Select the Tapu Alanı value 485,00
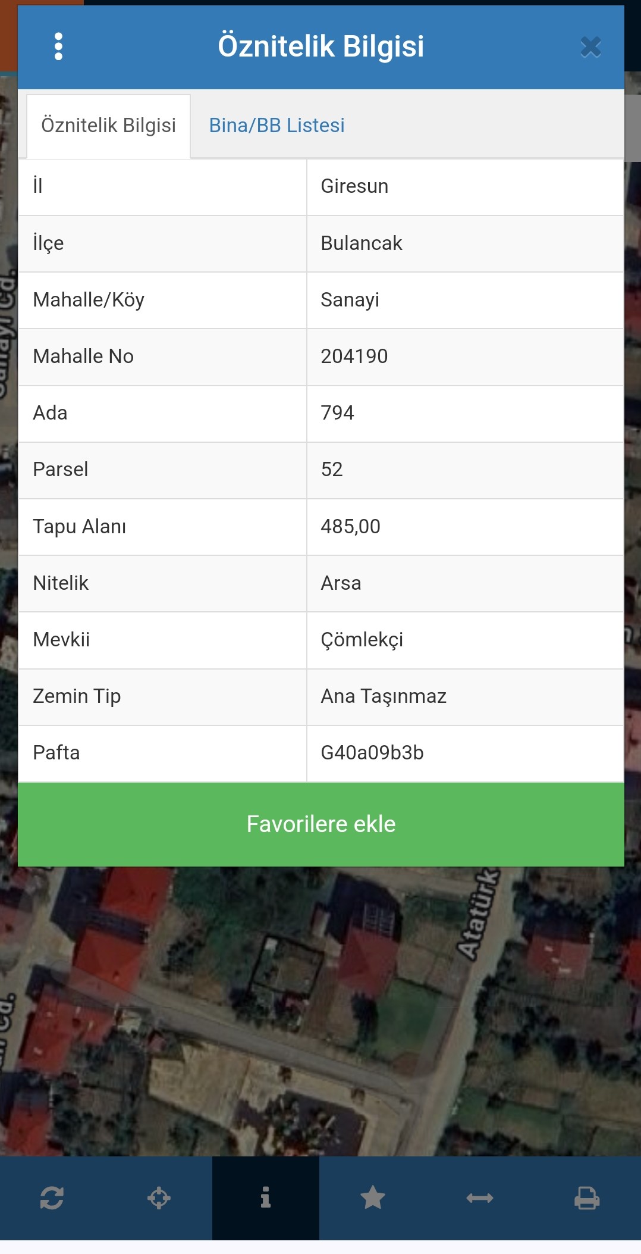Image resolution: width=641 pixels, height=1254 pixels. point(350,527)
